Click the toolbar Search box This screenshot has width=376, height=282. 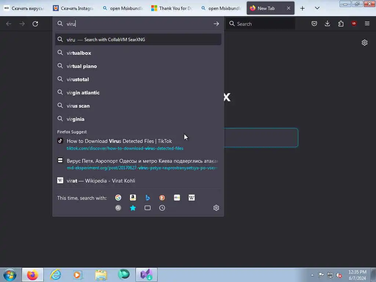(x=261, y=24)
